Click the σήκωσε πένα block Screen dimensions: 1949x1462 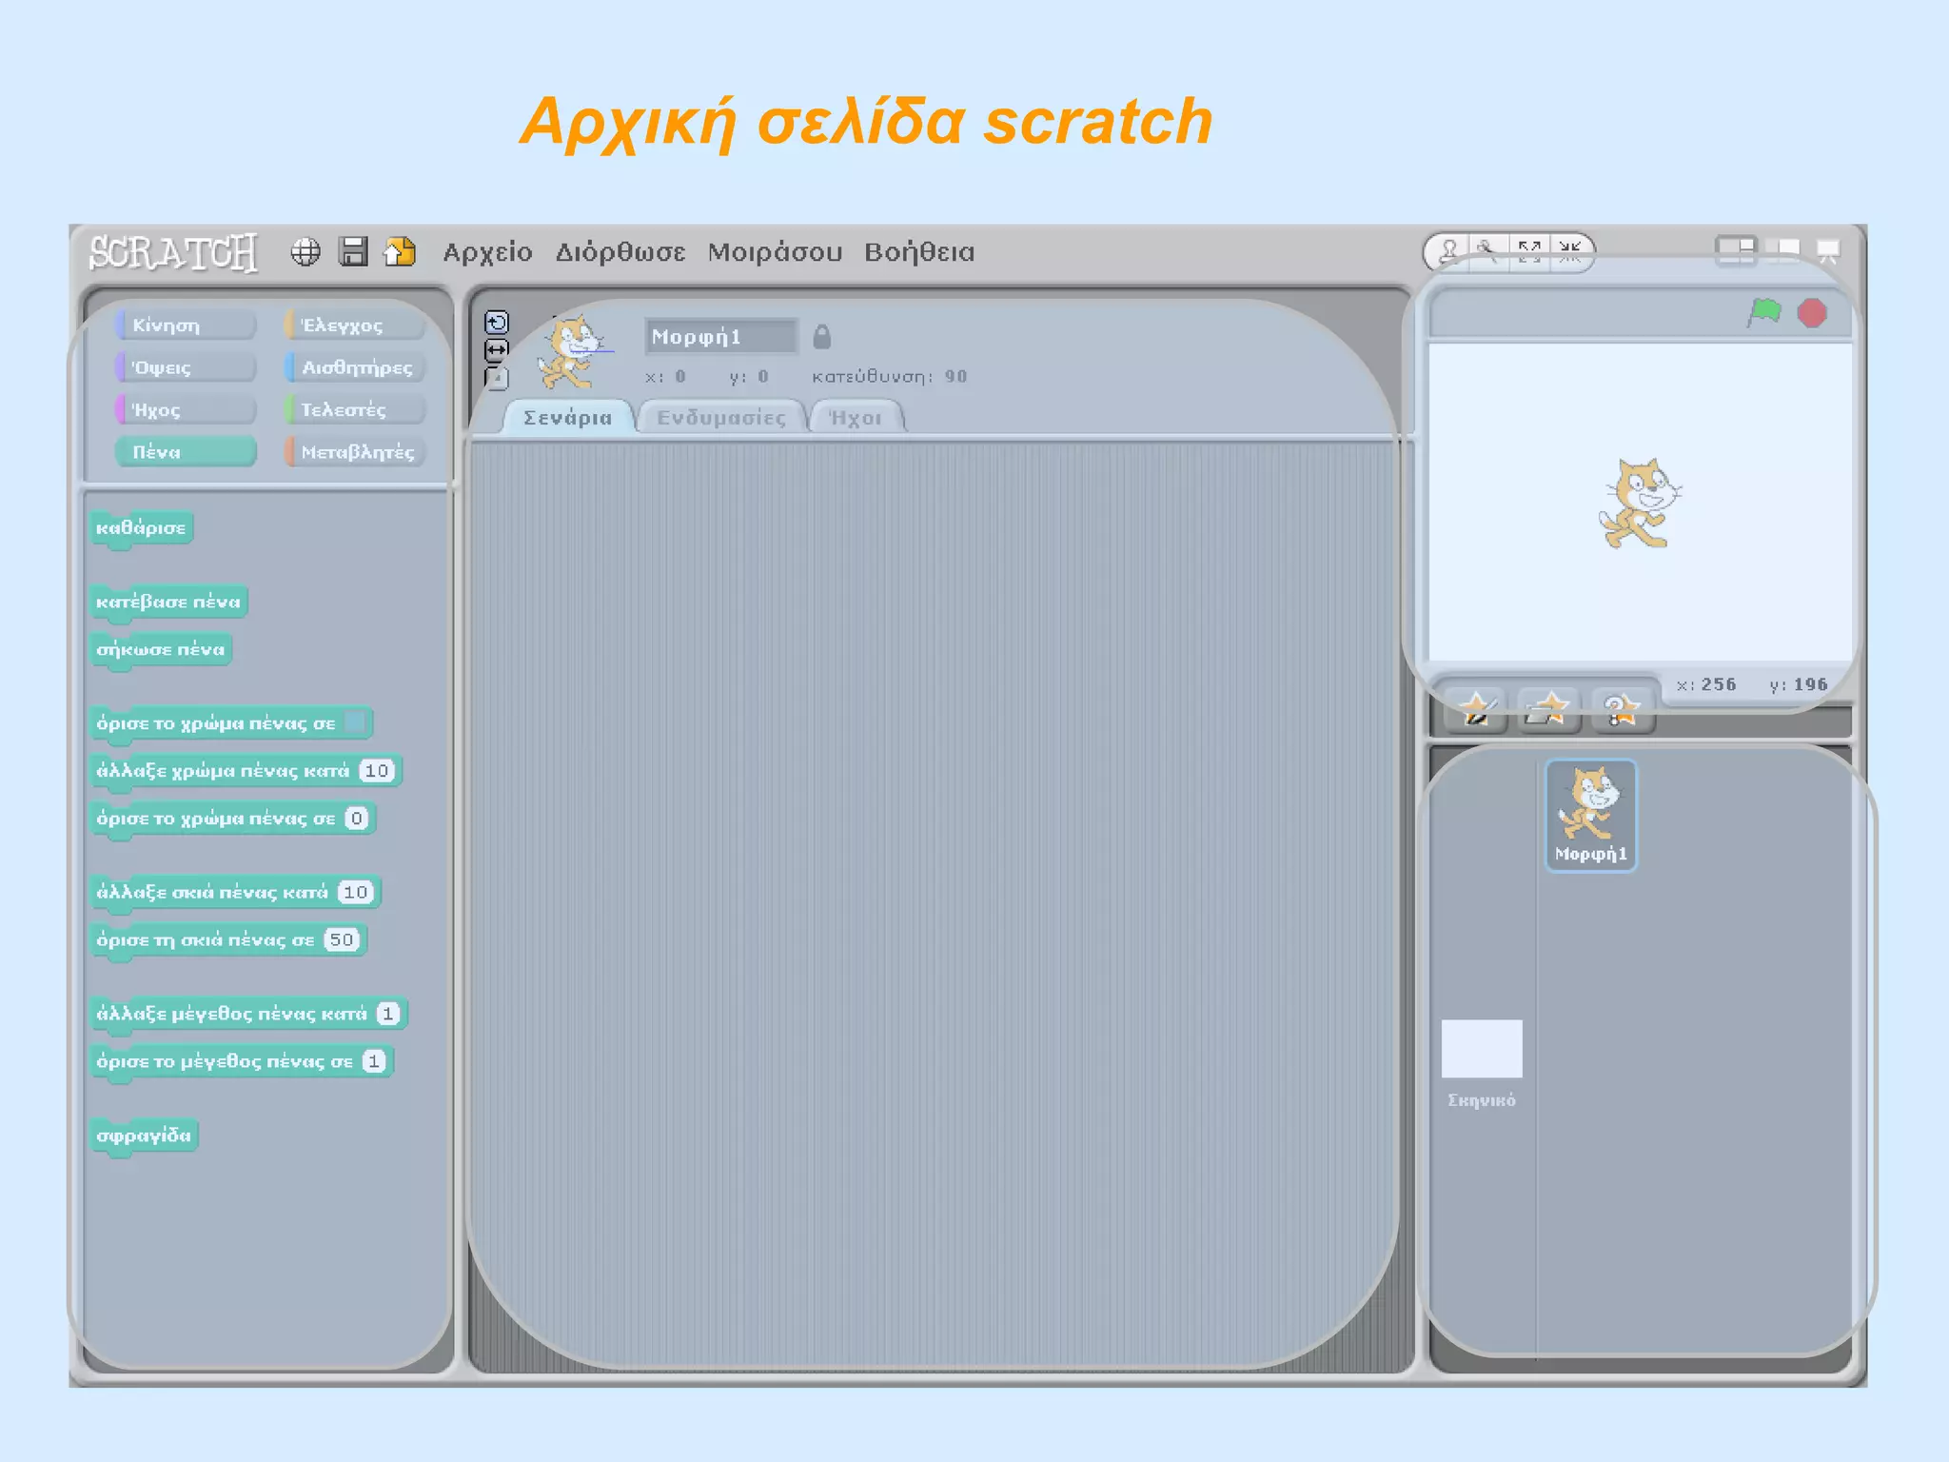(x=161, y=649)
